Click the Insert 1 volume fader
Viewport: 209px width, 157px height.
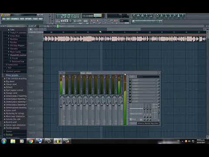[67, 104]
